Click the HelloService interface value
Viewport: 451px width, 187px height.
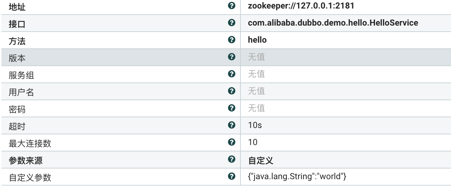point(333,23)
